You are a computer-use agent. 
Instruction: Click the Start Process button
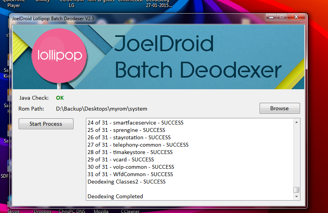[46, 124]
